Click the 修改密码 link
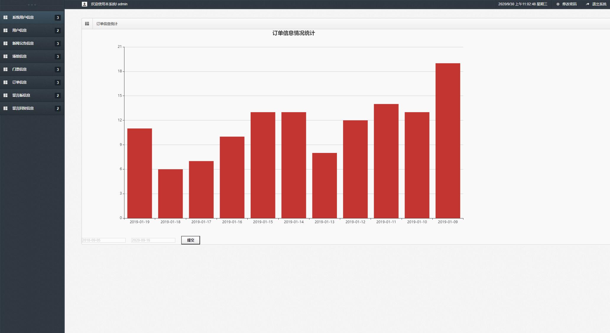The height and width of the screenshot is (333, 610). (569, 4)
